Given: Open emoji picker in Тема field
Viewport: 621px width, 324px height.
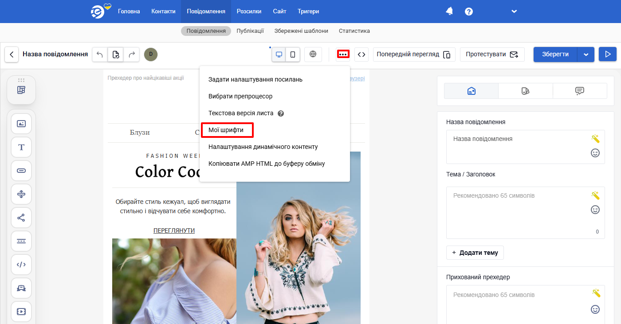Looking at the screenshot, I should point(595,210).
